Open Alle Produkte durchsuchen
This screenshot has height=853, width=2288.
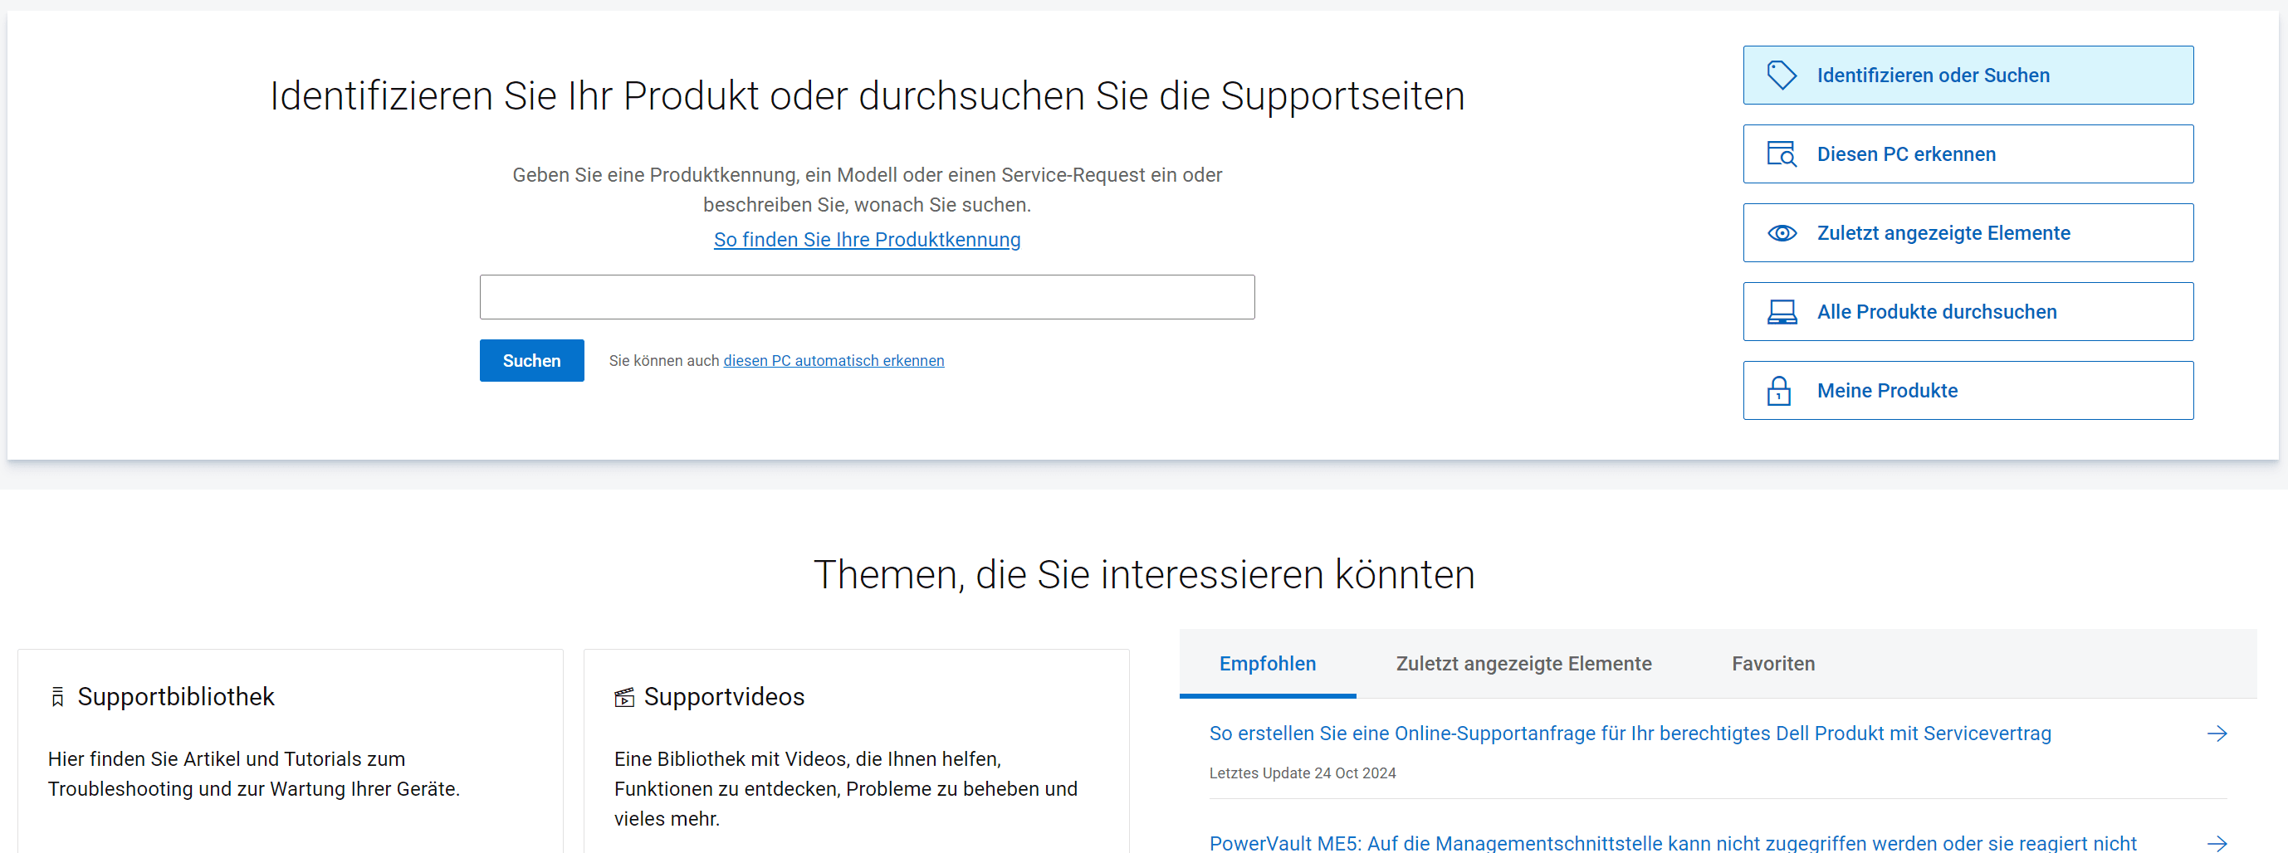[x=1968, y=313]
